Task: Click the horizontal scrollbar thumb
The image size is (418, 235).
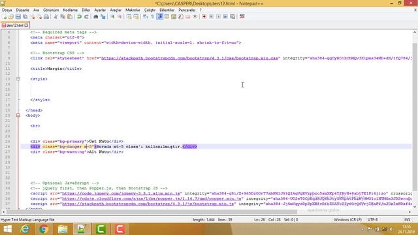Action: point(152,211)
